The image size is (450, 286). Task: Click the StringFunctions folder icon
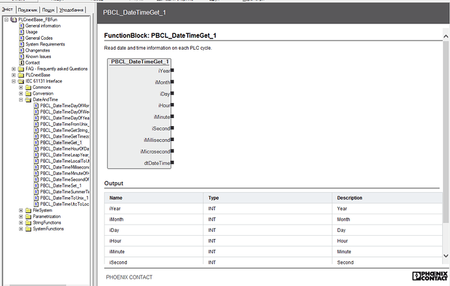[28, 223]
